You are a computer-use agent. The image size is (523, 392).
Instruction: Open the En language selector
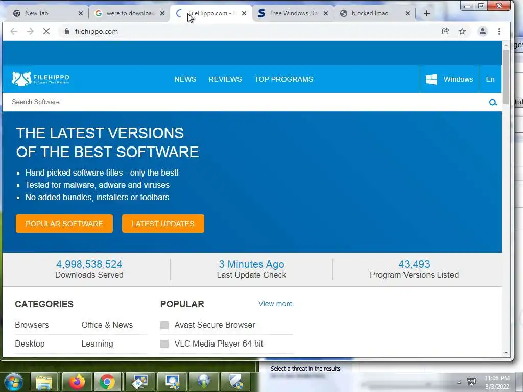point(490,79)
